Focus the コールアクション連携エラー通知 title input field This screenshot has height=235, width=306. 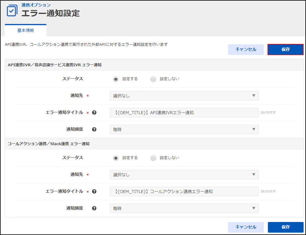coord(184,191)
